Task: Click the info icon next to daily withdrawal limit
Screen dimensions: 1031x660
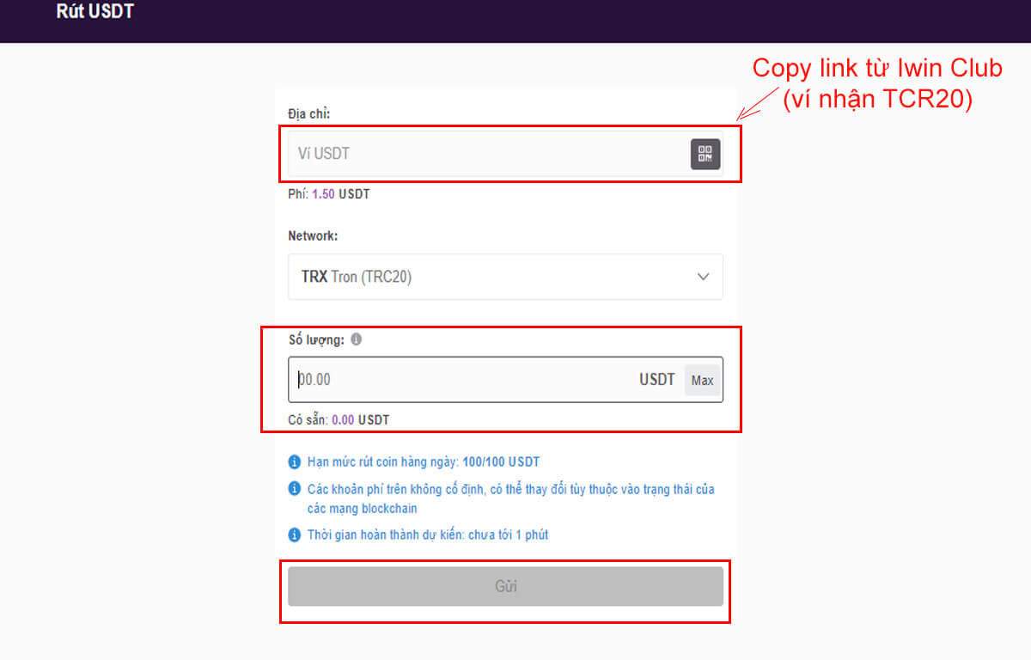Action: pos(293,461)
